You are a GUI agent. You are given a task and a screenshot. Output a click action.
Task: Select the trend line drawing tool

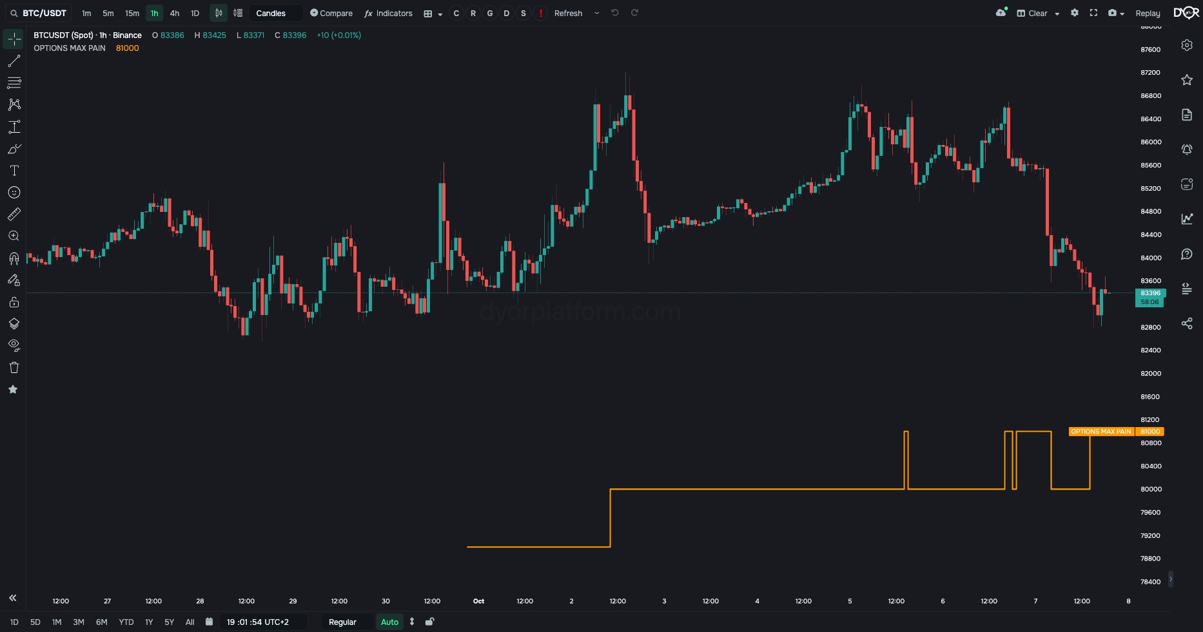click(14, 61)
